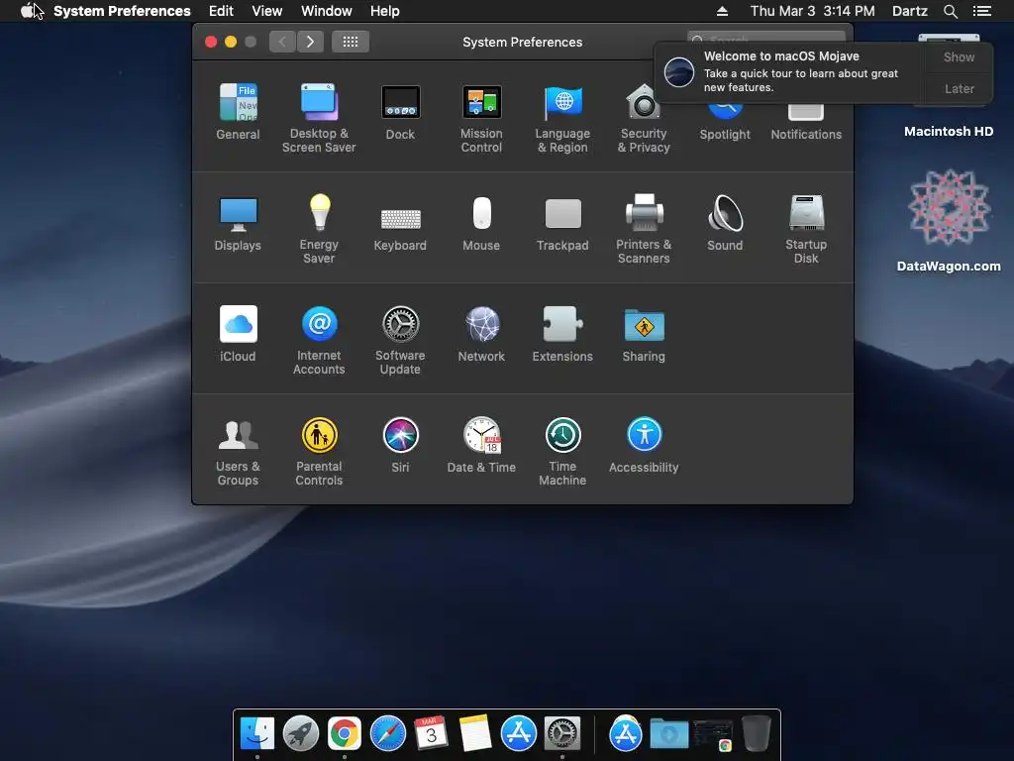Go back using the toolbar back arrow

[282, 42]
